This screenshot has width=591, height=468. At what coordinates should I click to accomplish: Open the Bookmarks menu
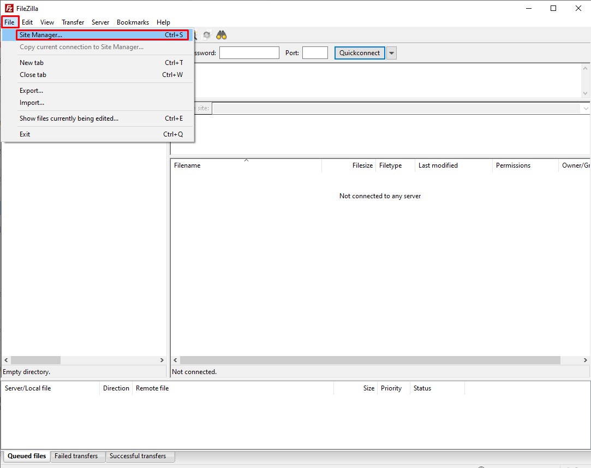(x=133, y=22)
